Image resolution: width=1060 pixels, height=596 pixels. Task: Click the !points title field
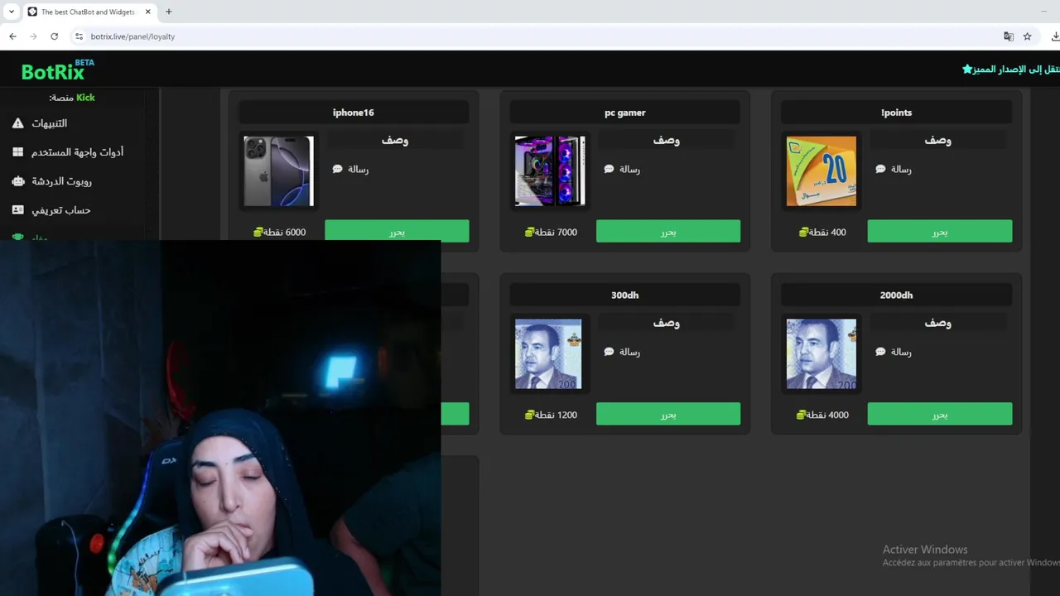coord(896,113)
